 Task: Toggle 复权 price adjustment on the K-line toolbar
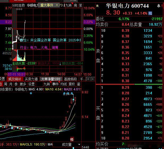coord(72,84)
